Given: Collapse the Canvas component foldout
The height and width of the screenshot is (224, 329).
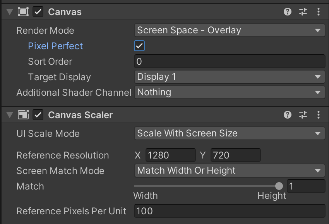Looking at the screenshot, I should click(10, 12).
